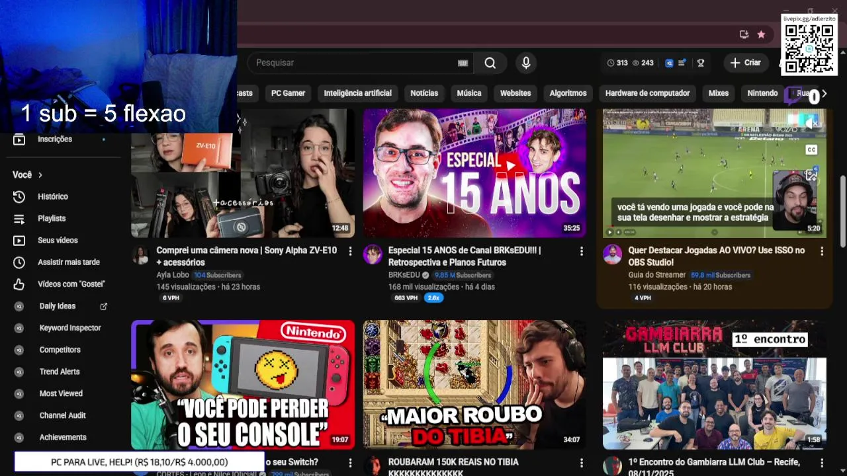Viewport: 847px width, 476px height.
Task: Select the Inteligência artificial filter chip
Action: pos(358,93)
